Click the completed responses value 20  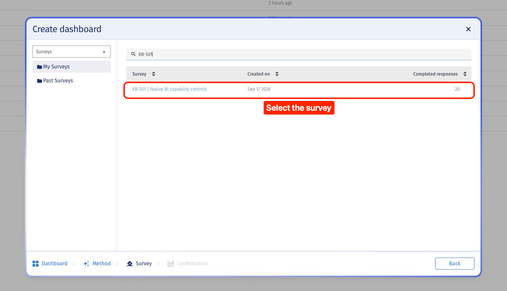click(457, 89)
